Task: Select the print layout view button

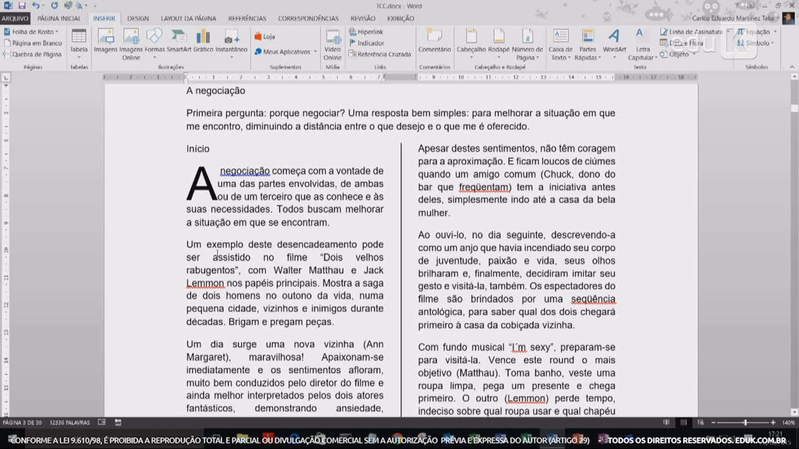Action: pos(683,422)
